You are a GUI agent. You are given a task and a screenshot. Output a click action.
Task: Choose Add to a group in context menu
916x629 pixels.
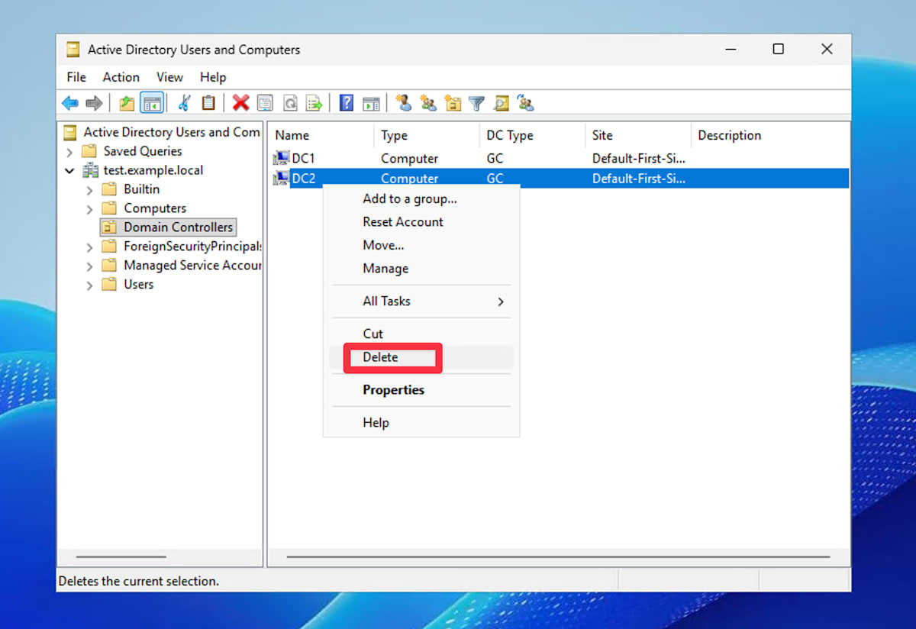point(421,198)
